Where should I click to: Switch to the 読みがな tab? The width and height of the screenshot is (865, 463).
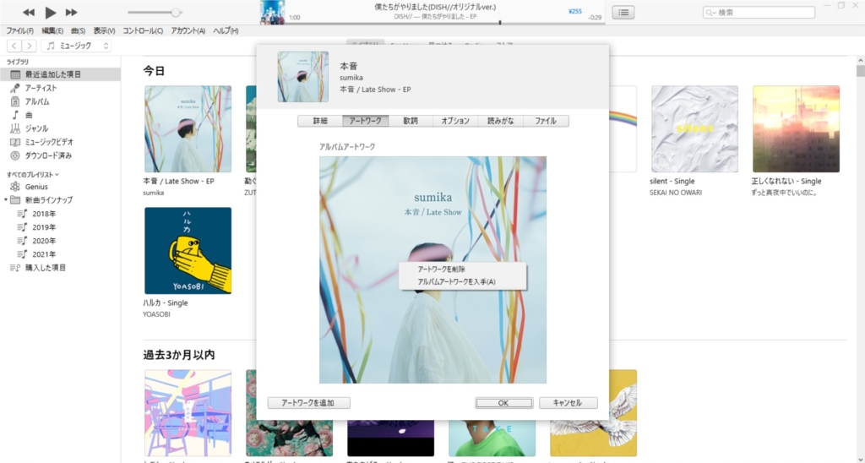point(500,121)
